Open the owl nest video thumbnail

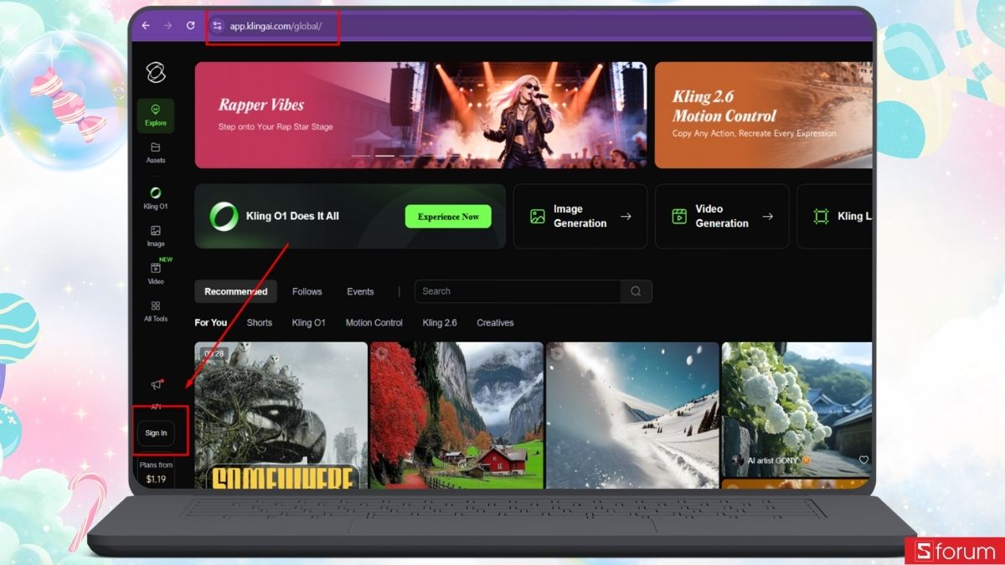[x=281, y=414]
